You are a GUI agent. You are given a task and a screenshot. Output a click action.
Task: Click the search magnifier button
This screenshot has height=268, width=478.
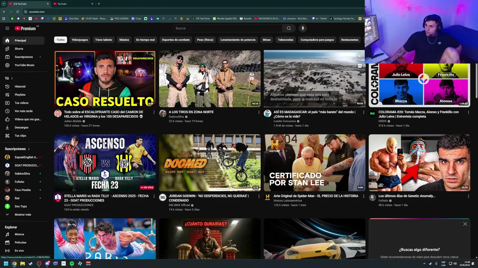coord(289,28)
